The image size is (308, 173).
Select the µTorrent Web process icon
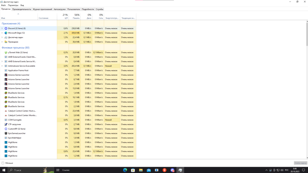tap(6, 53)
